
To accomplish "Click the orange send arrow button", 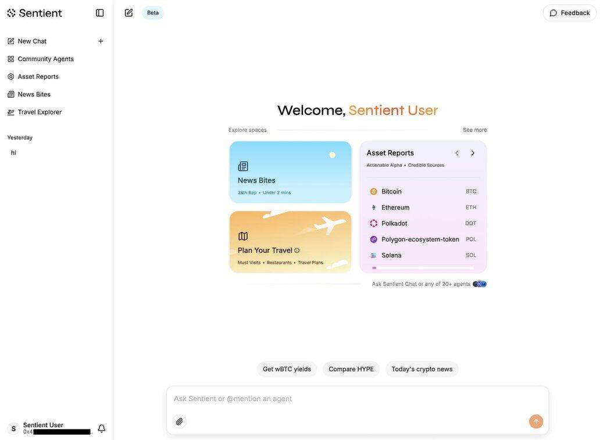I will click(x=536, y=421).
